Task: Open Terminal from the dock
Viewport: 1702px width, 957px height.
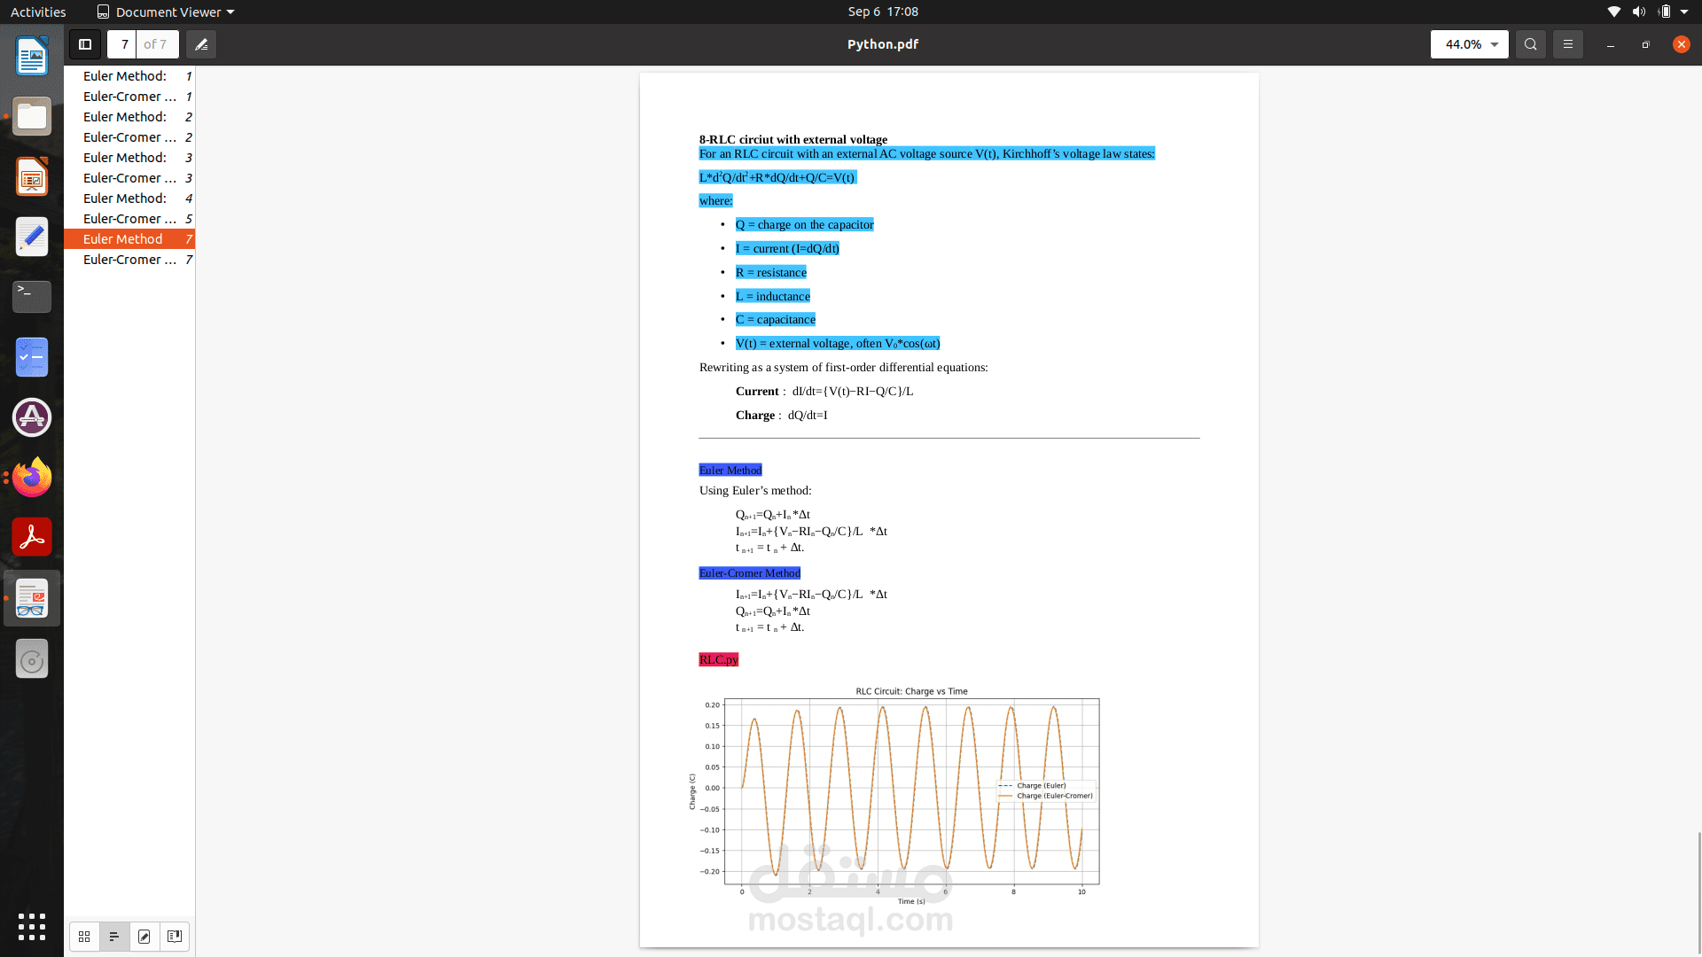Action: [32, 297]
